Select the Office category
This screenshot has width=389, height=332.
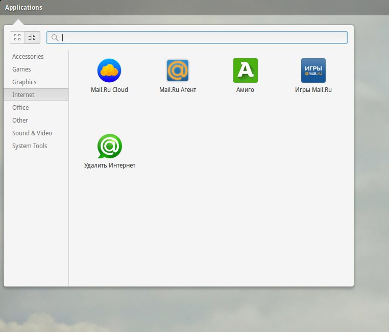point(36,108)
